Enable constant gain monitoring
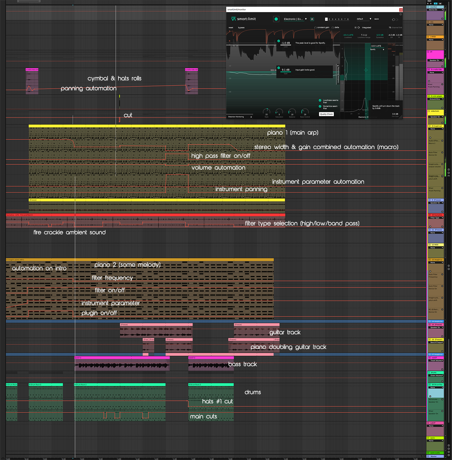Screen dimensions: 452x460 coord(322,27)
